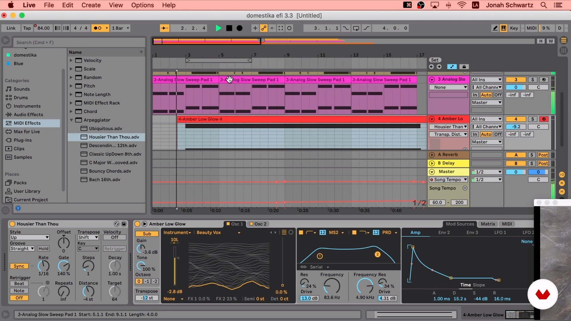This screenshot has width=571, height=321.
Task: Toggle the Osc 2 on/off square
Action: [x=251, y=224]
